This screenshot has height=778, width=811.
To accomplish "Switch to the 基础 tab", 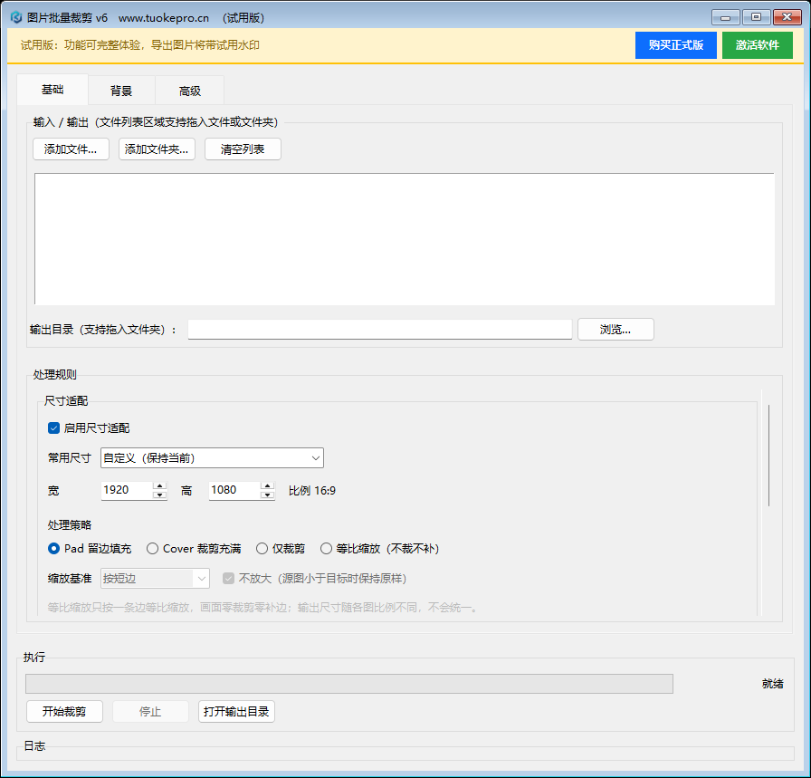I will [52, 90].
